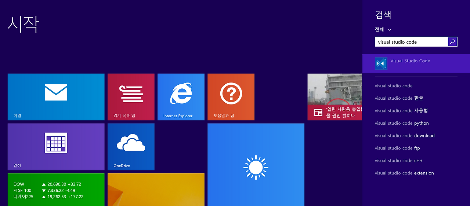The width and height of the screenshot is (470, 206).
Task: Click the news headline text on tile
Action: point(344,113)
